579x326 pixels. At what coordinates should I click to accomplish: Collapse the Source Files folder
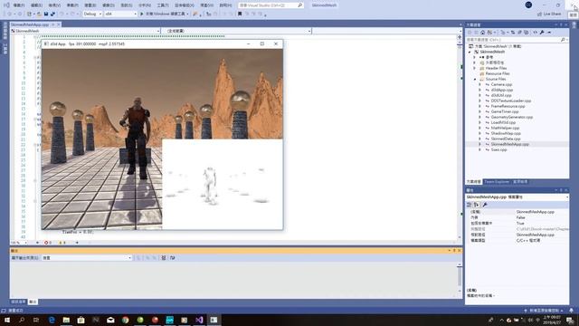click(475, 79)
